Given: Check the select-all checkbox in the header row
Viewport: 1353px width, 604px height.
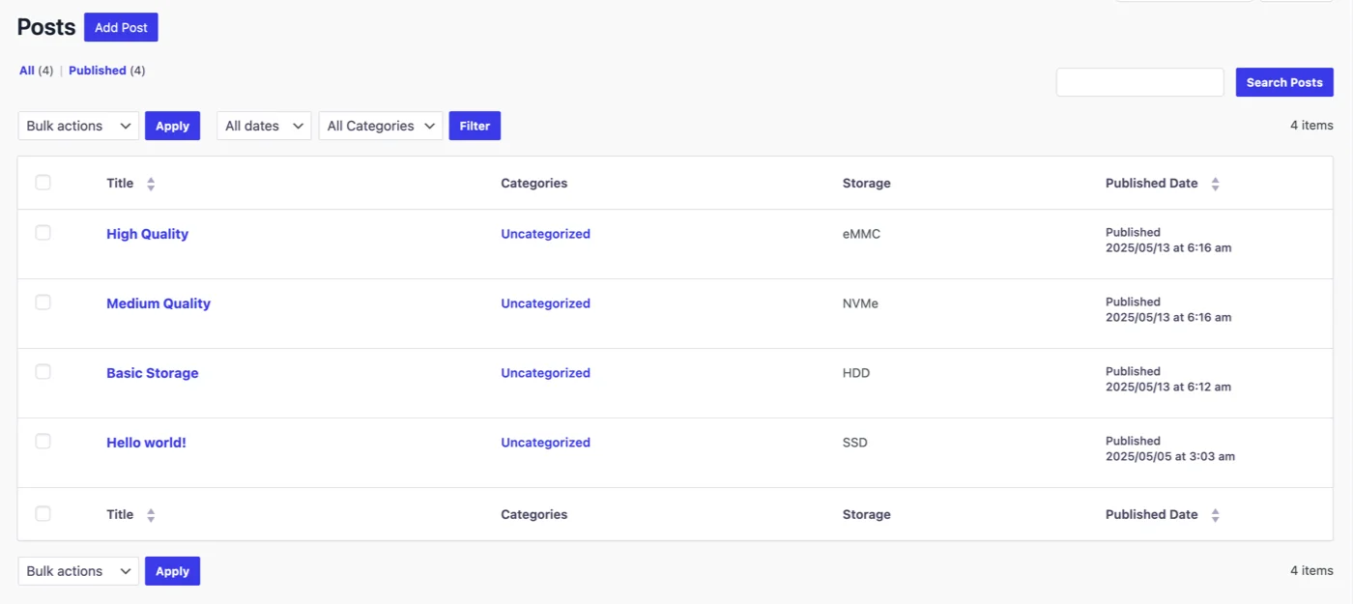Looking at the screenshot, I should coord(43,183).
